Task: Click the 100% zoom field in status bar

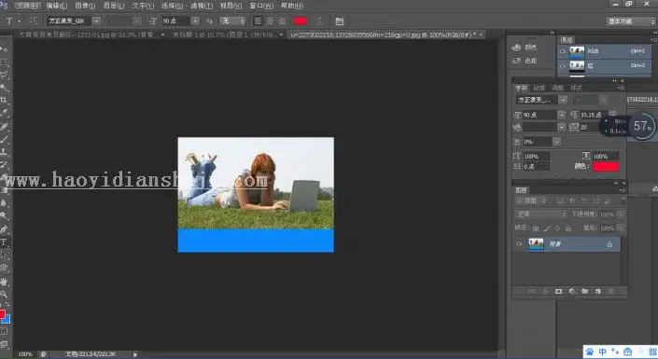Action: [x=25, y=354]
